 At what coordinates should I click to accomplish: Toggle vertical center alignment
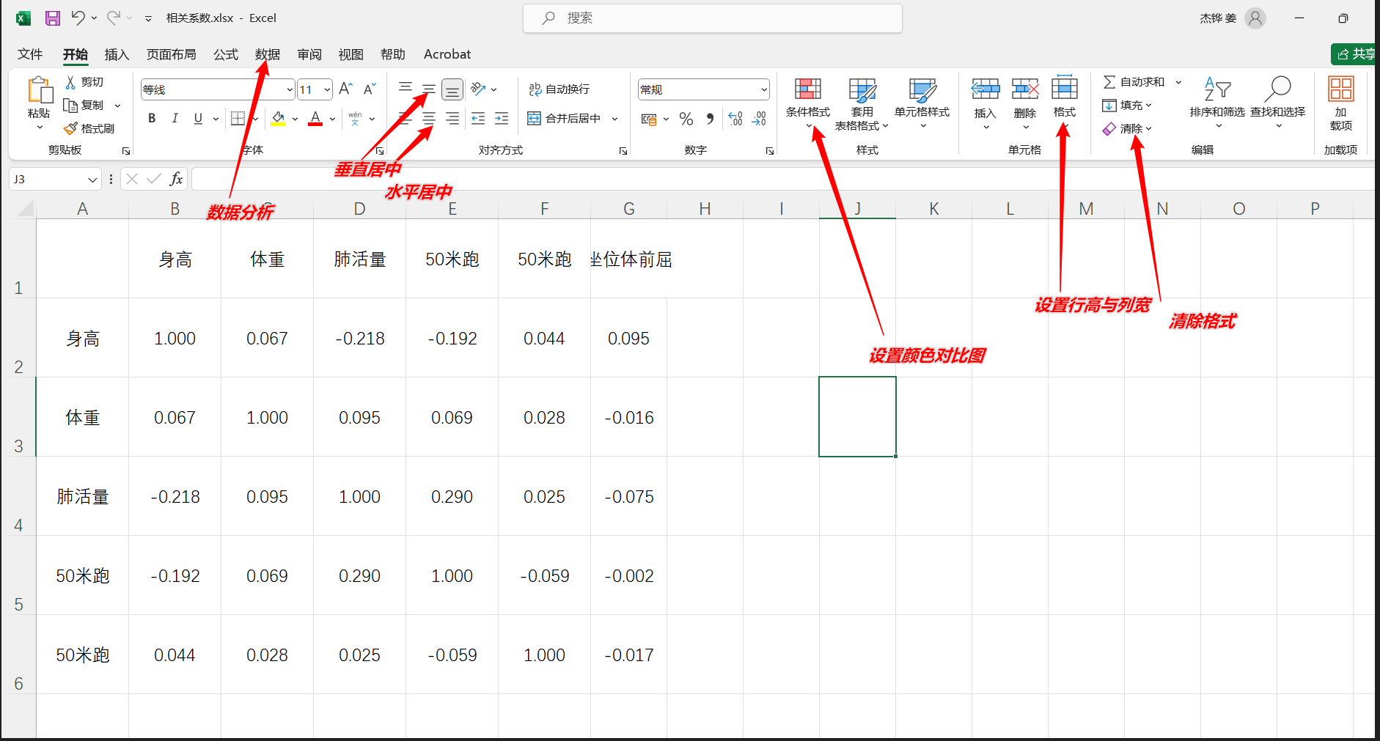click(x=428, y=89)
